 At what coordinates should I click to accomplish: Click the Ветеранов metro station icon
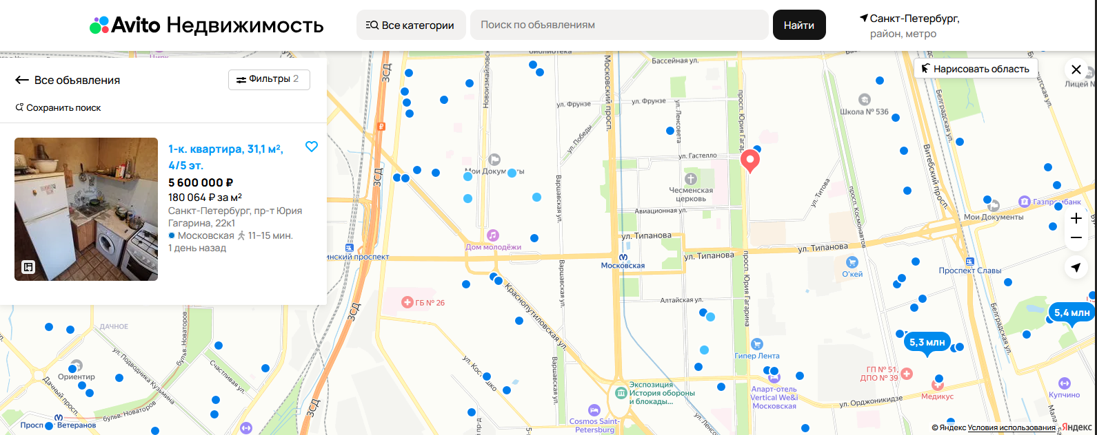59,418
